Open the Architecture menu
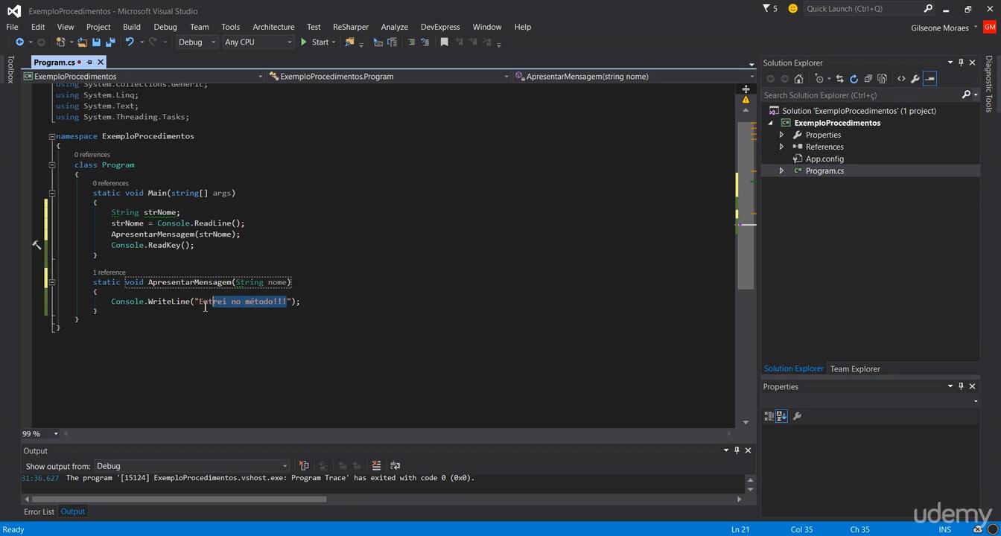 point(273,27)
